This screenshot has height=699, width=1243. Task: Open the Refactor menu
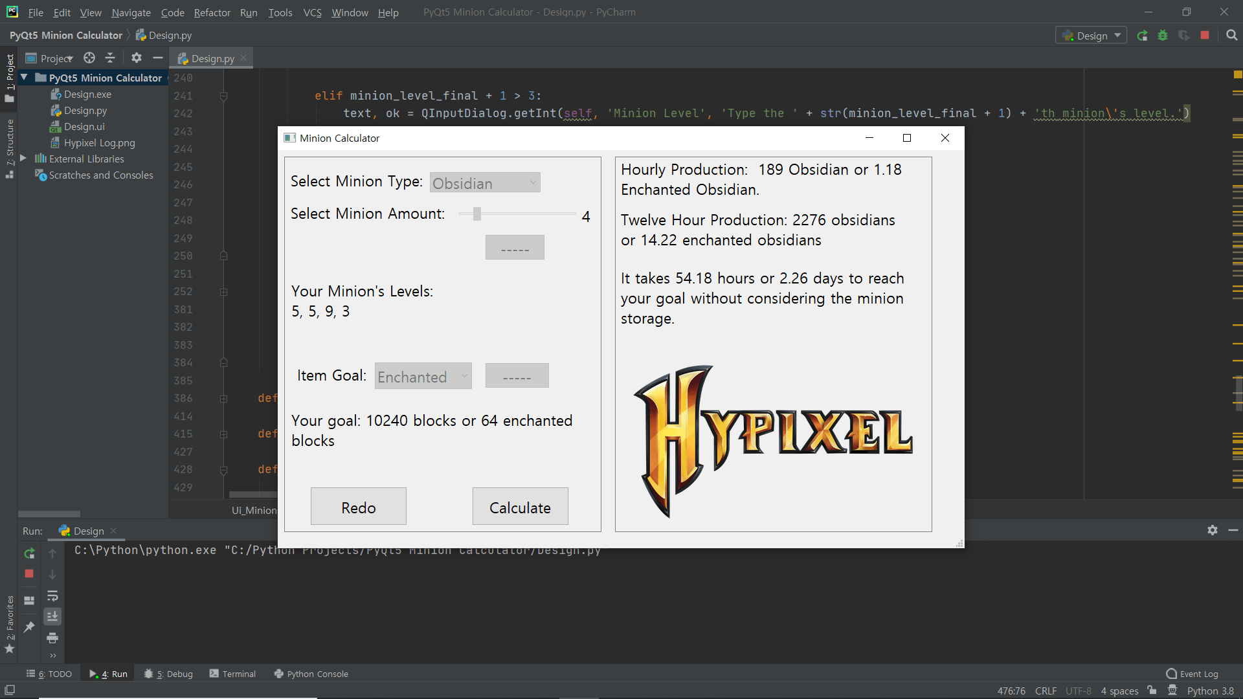[x=212, y=12]
